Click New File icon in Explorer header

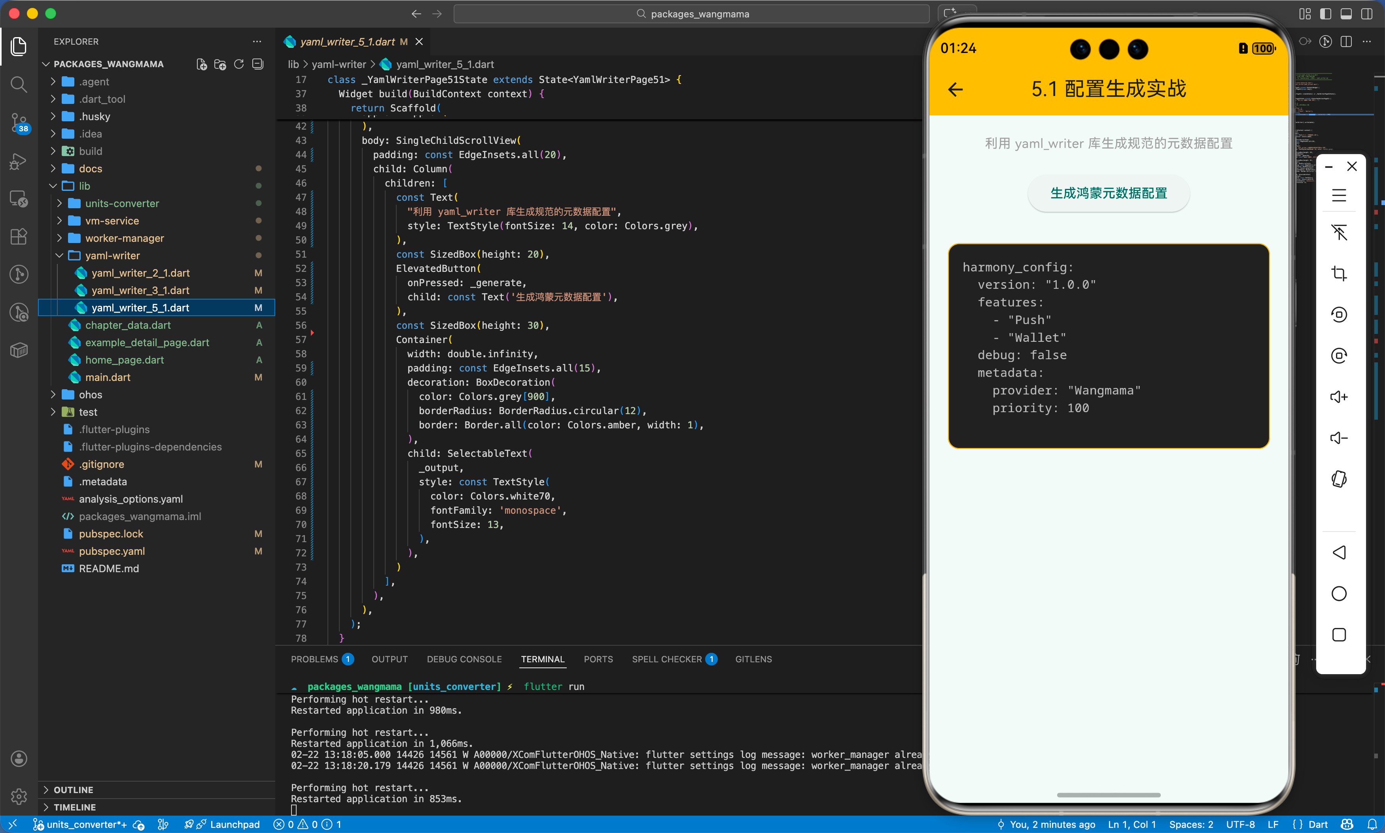coord(202,64)
